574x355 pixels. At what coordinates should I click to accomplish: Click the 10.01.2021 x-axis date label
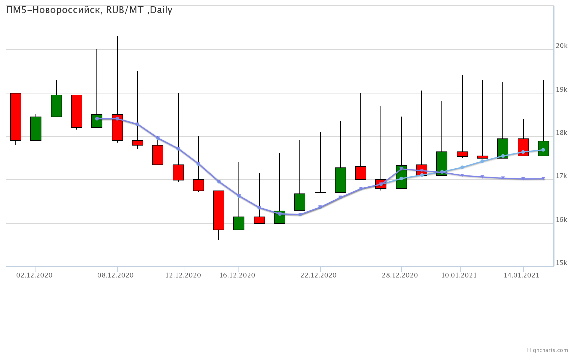click(x=459, y=275)
